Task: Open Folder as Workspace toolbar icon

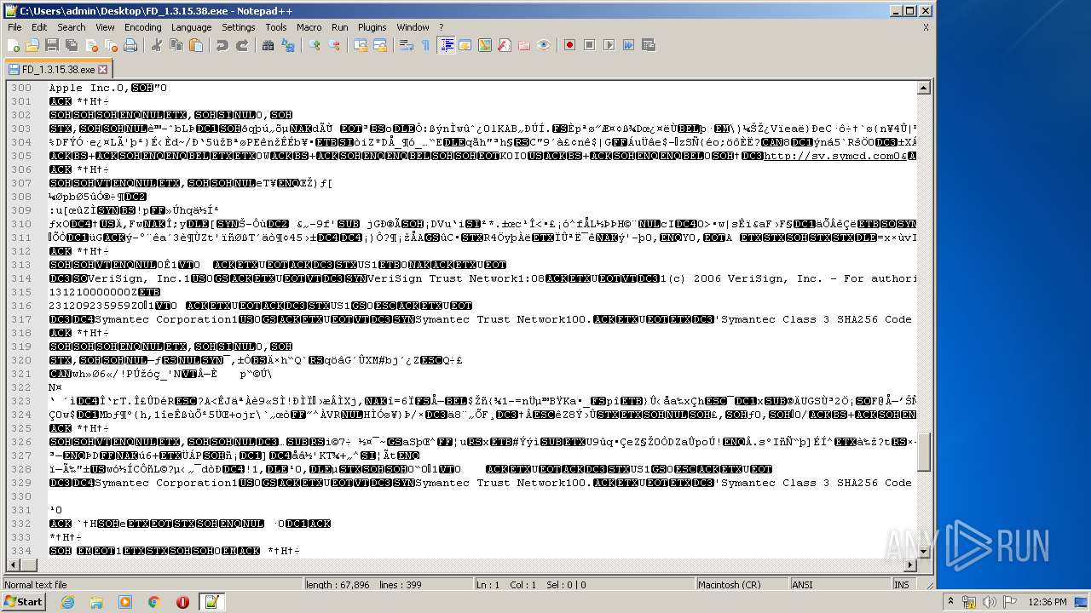Action: point(524,45)
